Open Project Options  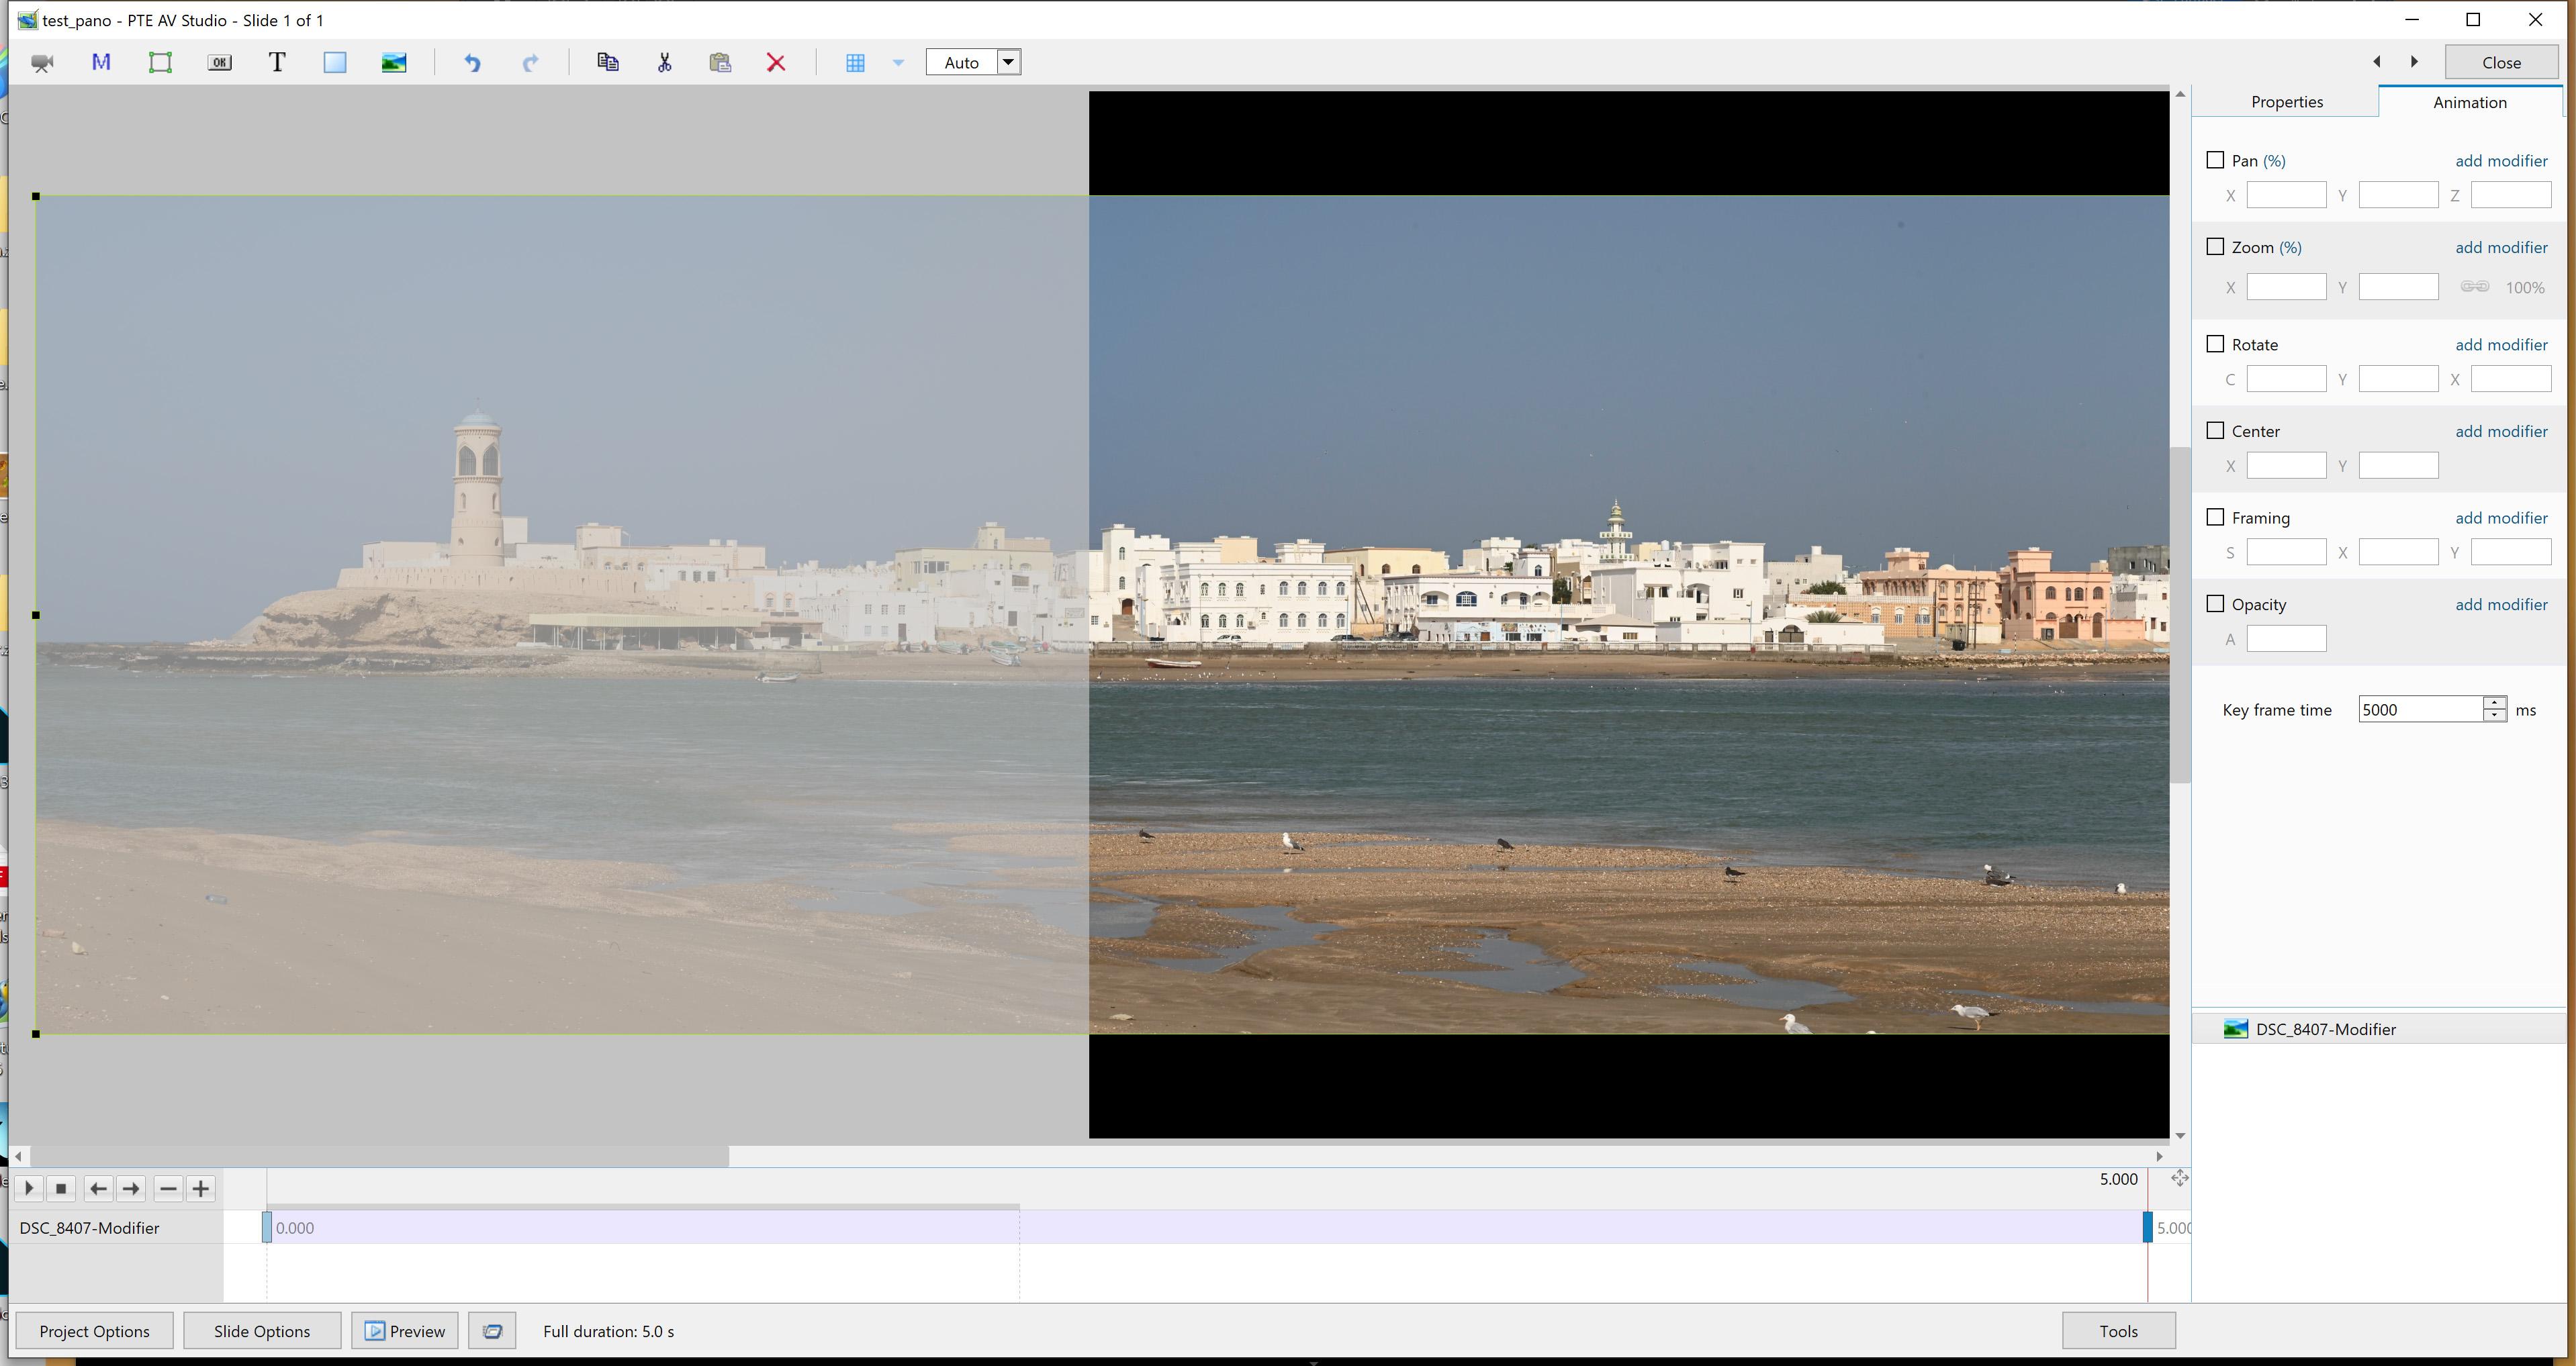[x=94, y=1331]
